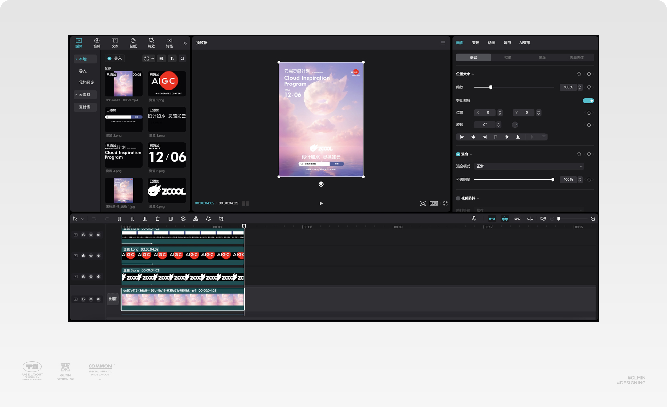Enter fullscreen preview in player
Screen dimensions: 667x407
pos(445,203)
